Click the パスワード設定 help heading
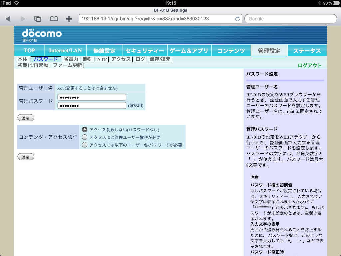 click(x=262, y=74)
